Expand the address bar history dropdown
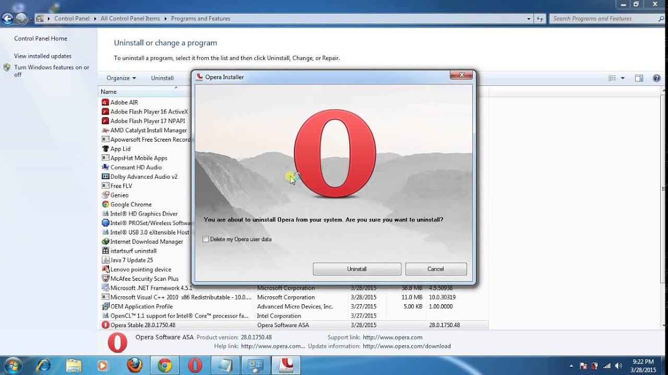668x375 pixels. [x=529, y=19]
